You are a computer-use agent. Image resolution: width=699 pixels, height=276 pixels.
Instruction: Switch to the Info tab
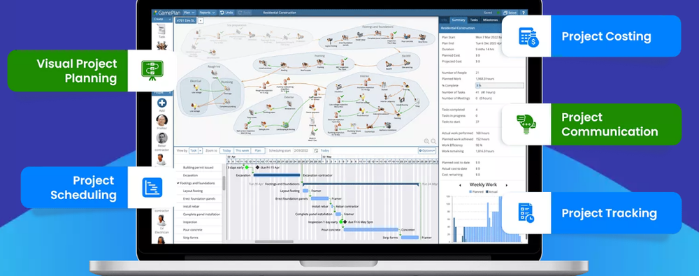tap(444, 20)
